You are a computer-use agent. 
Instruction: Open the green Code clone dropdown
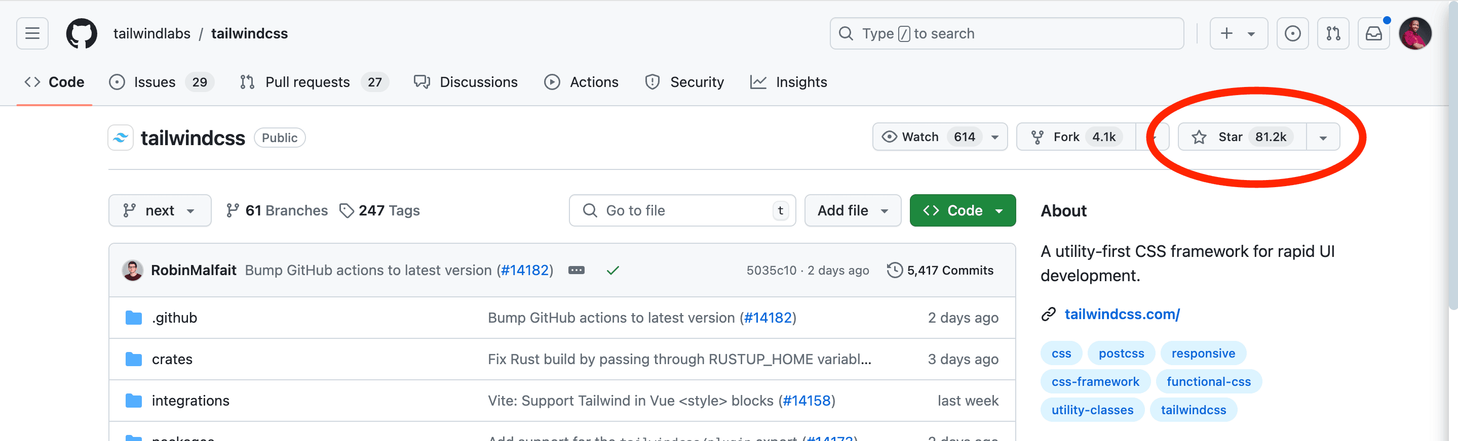[x=962, y=210]
